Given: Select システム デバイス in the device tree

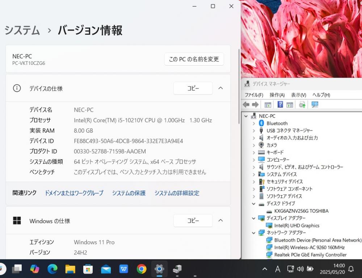Looking at the screenshot, I should [281, 174].
